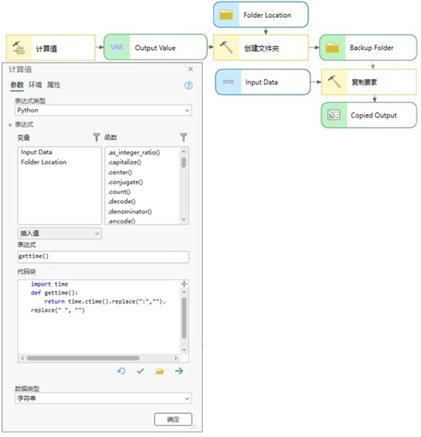This screenshot has width=421, height=437.
Task: Click the blue undo arrow icon
Action: click(121, 371)
